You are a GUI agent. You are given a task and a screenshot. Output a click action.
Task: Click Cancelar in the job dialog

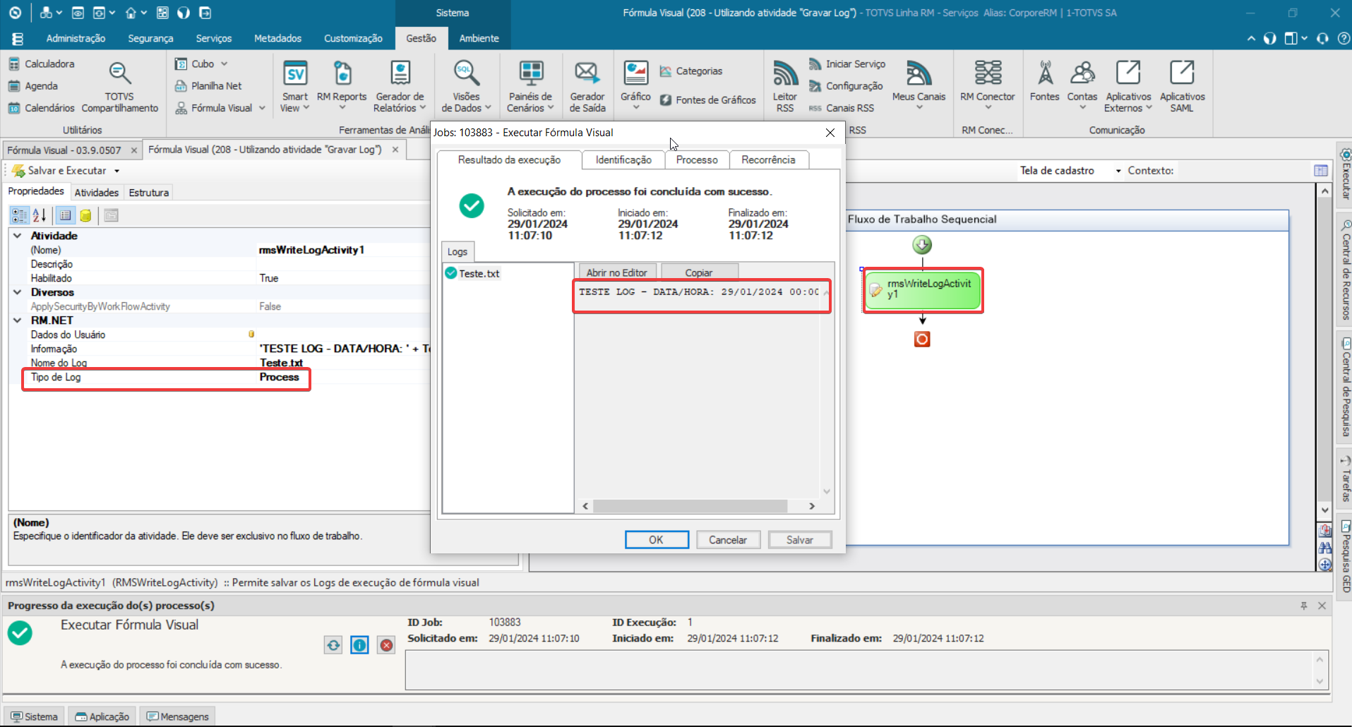728,540
